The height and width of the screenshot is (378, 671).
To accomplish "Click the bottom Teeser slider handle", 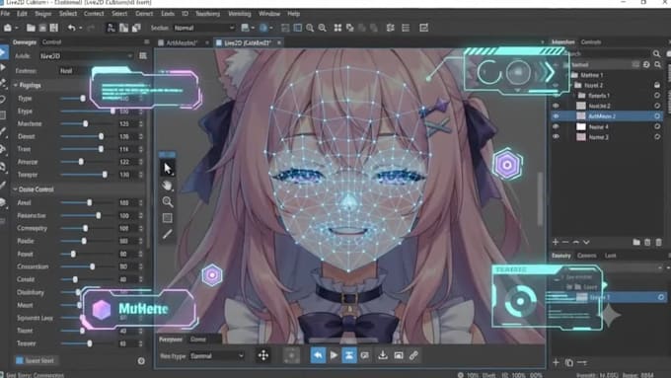I will [x=90, y=343].
